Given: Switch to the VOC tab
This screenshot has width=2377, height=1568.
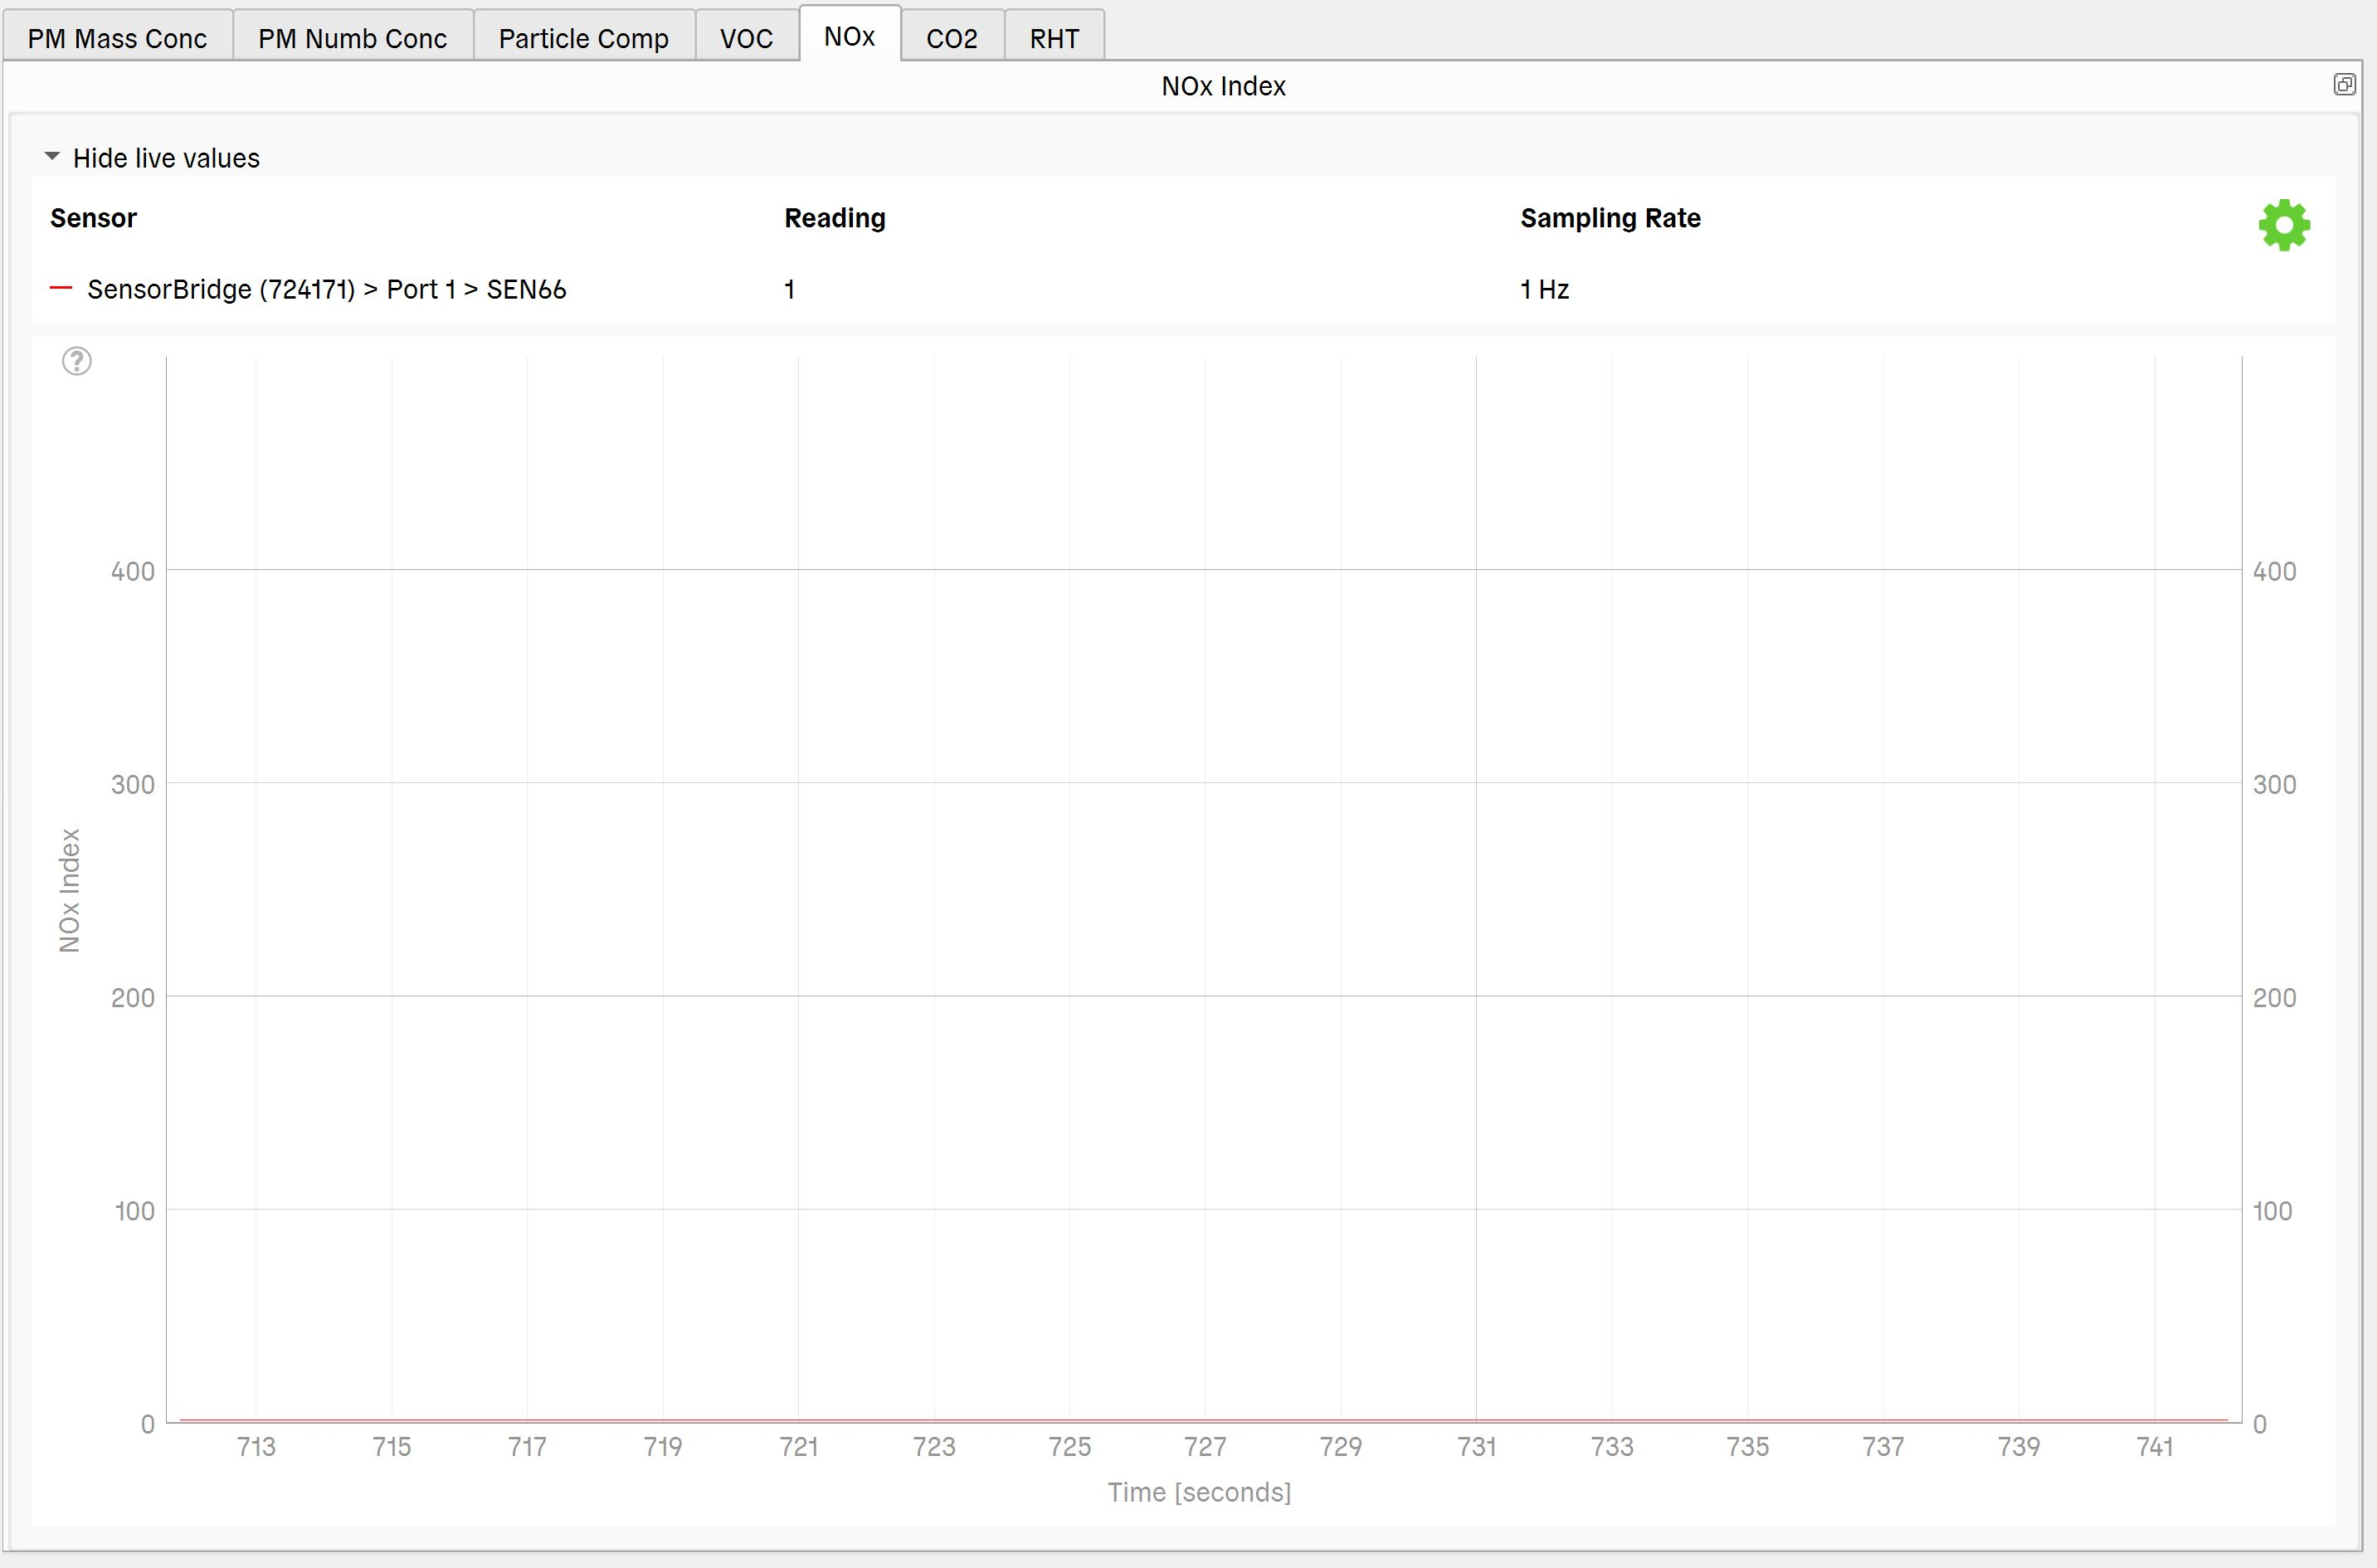Looking at the screenshot, I should point(746,38).
